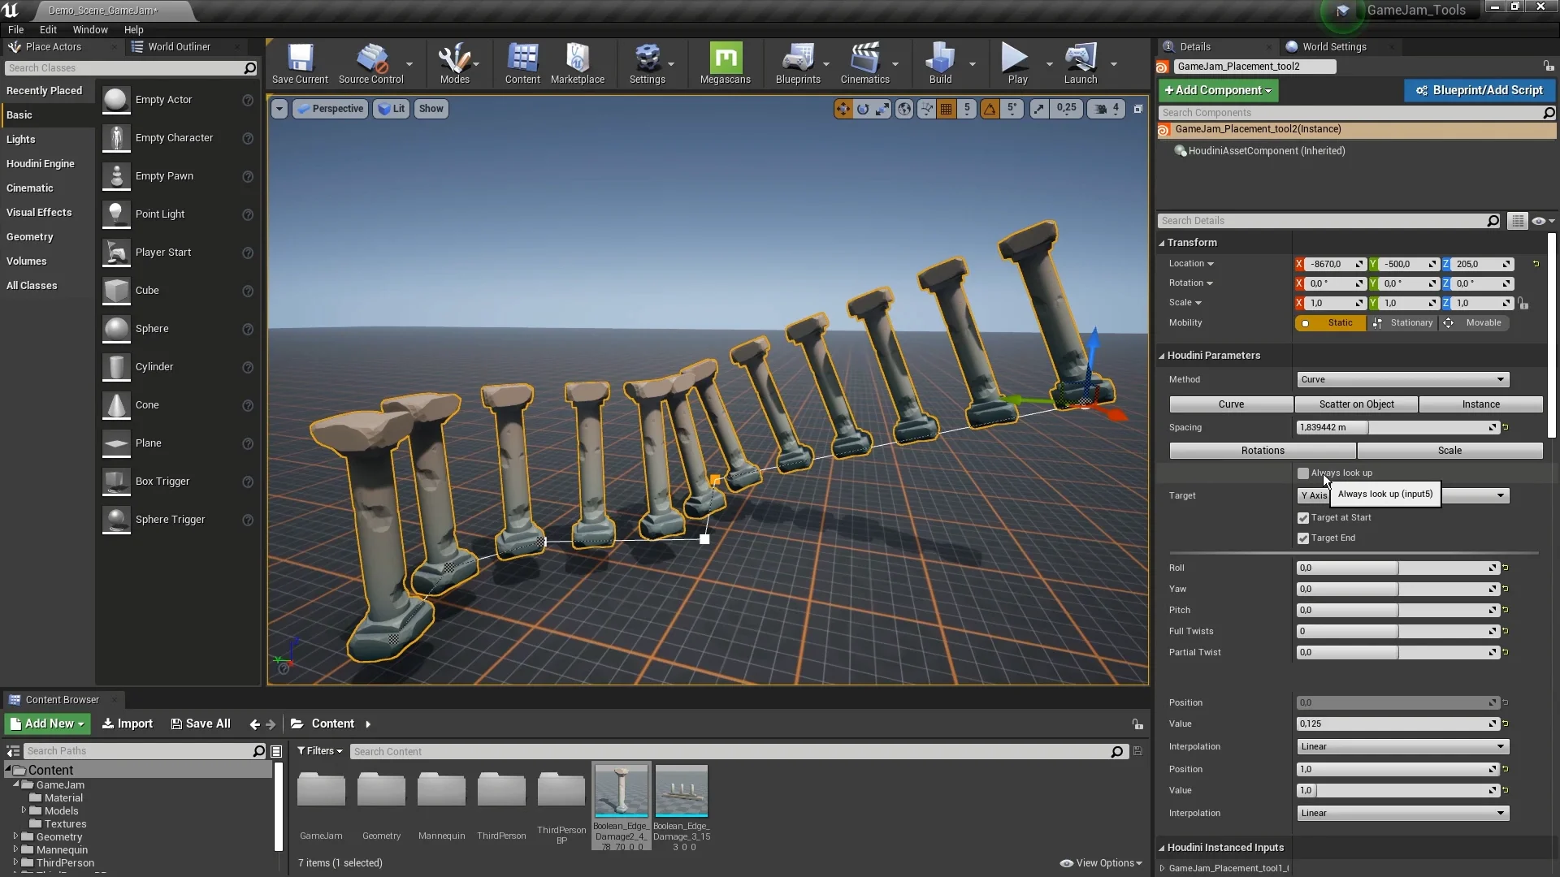Launch the Marketplace from the toolbar
This screenshot has width=1560, height=877.
(577, 63)
